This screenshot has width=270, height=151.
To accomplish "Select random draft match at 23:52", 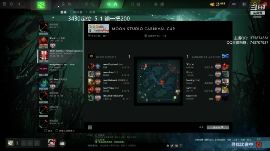I will click(x=60, y=98).
